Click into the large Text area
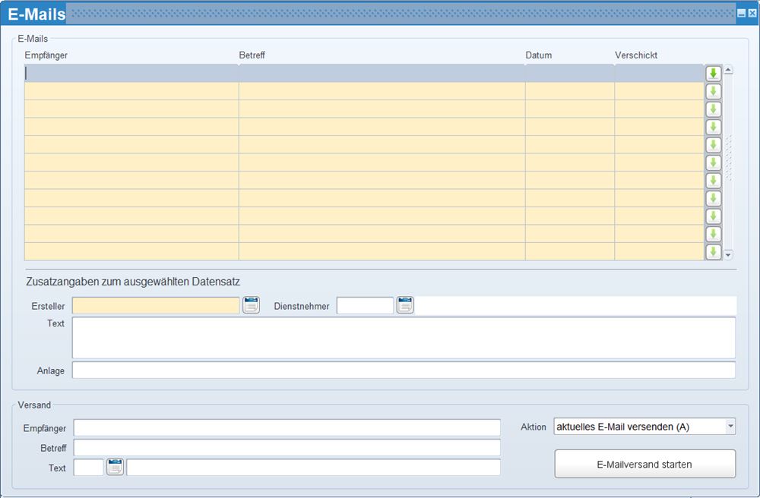 click(403, 338)
